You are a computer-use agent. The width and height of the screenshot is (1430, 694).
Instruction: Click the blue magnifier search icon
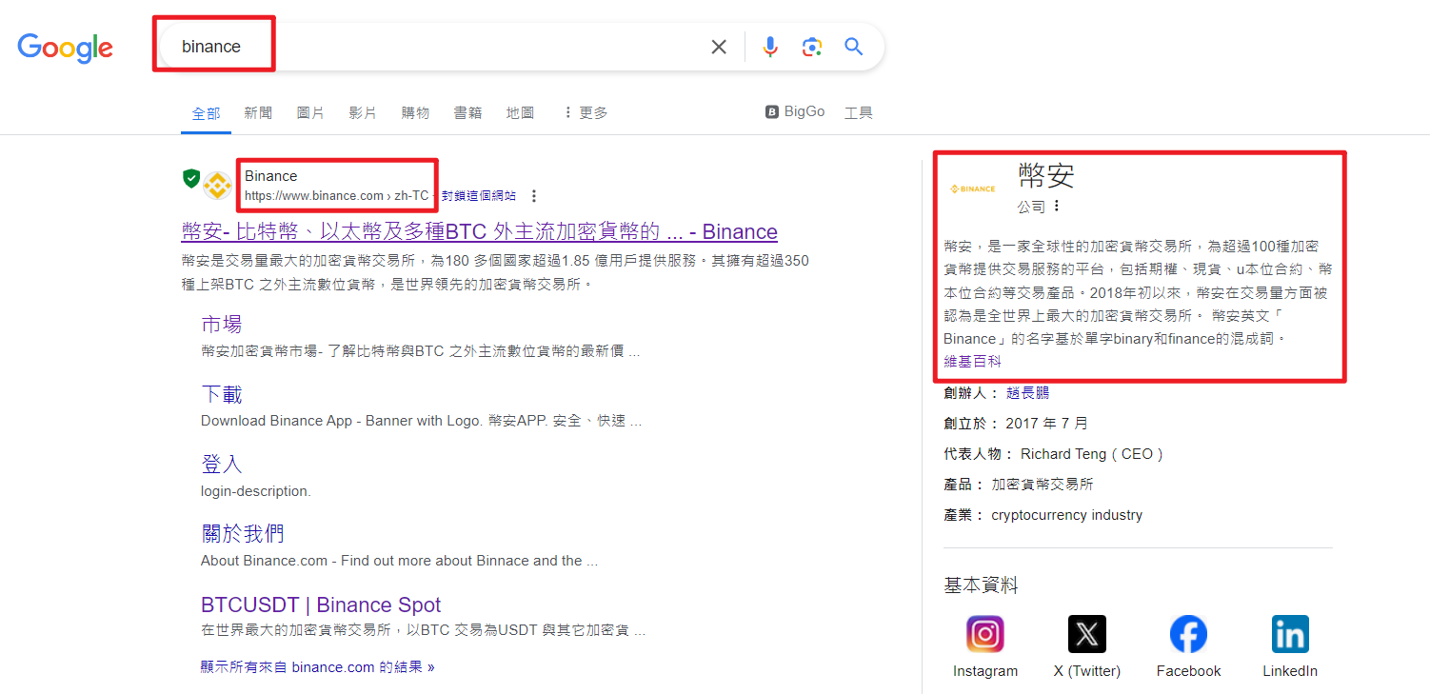853,47
